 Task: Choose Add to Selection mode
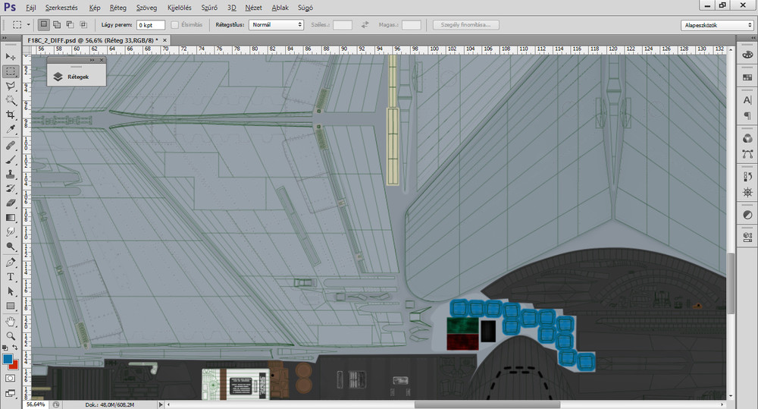pyautogui.click(x=57, y=25)
